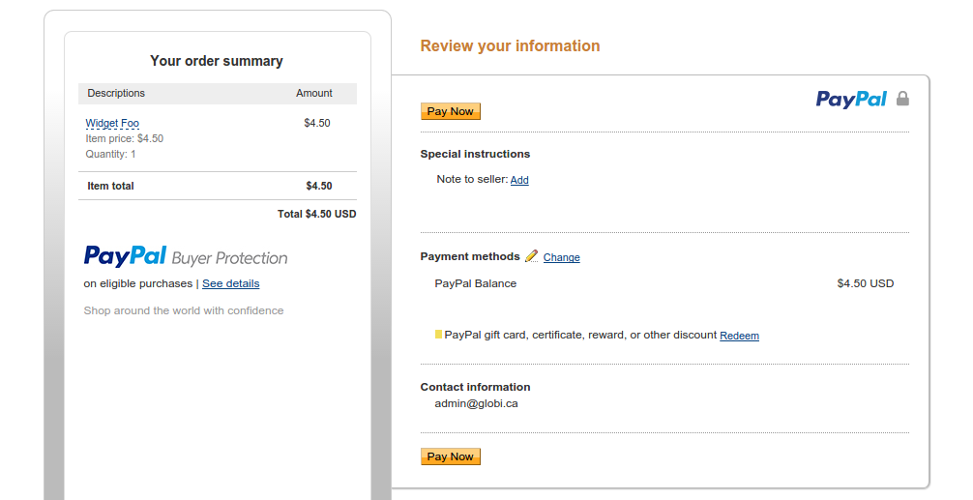Click the Descriptions column header
The image size is (973, 500).
point(116,93)
